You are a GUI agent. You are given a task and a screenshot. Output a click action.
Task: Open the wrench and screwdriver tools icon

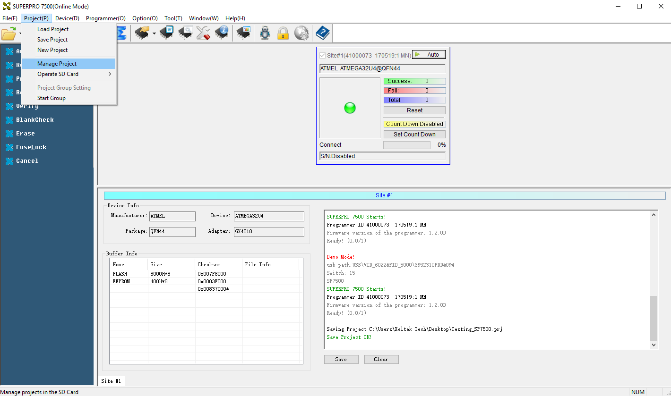(203, 33)
